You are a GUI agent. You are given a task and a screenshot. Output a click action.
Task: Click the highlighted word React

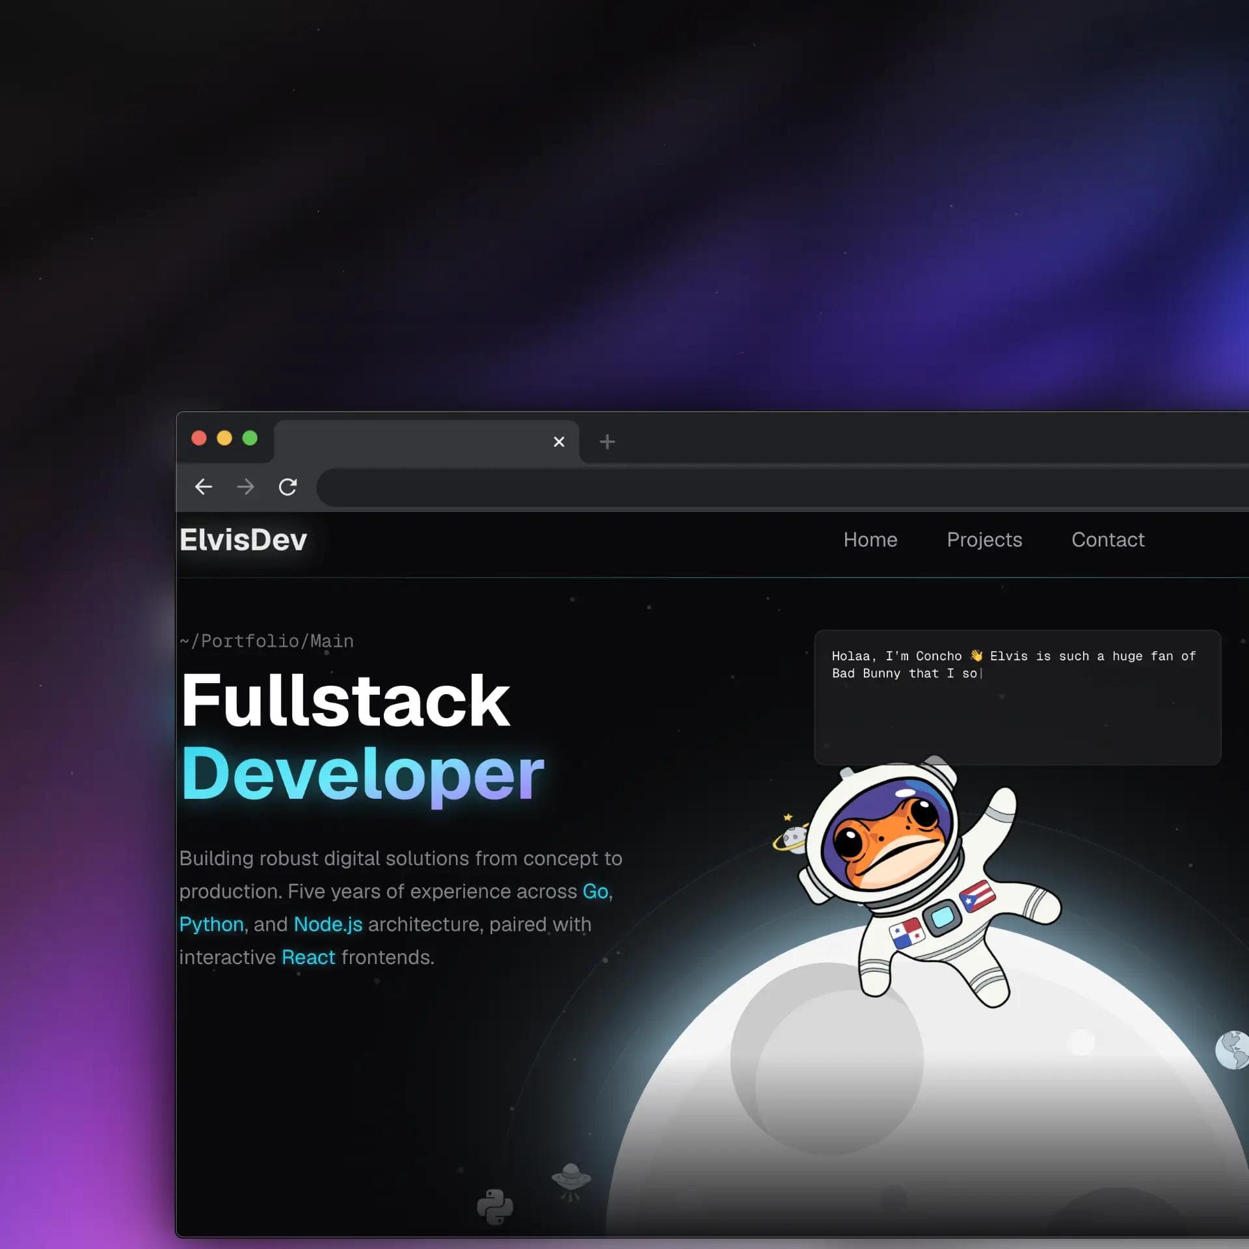point(308,958)
